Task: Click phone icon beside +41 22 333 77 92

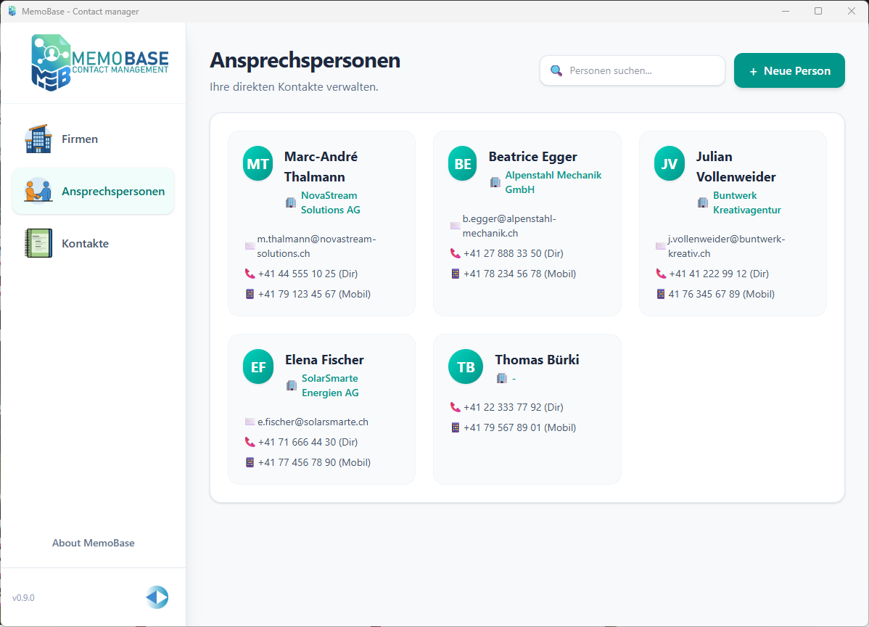Action: (x=455, y=407)
